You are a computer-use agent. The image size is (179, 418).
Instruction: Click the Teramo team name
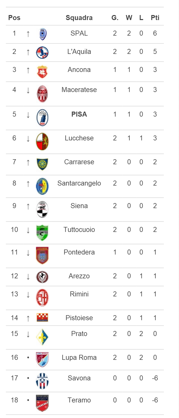pos(79,400)
